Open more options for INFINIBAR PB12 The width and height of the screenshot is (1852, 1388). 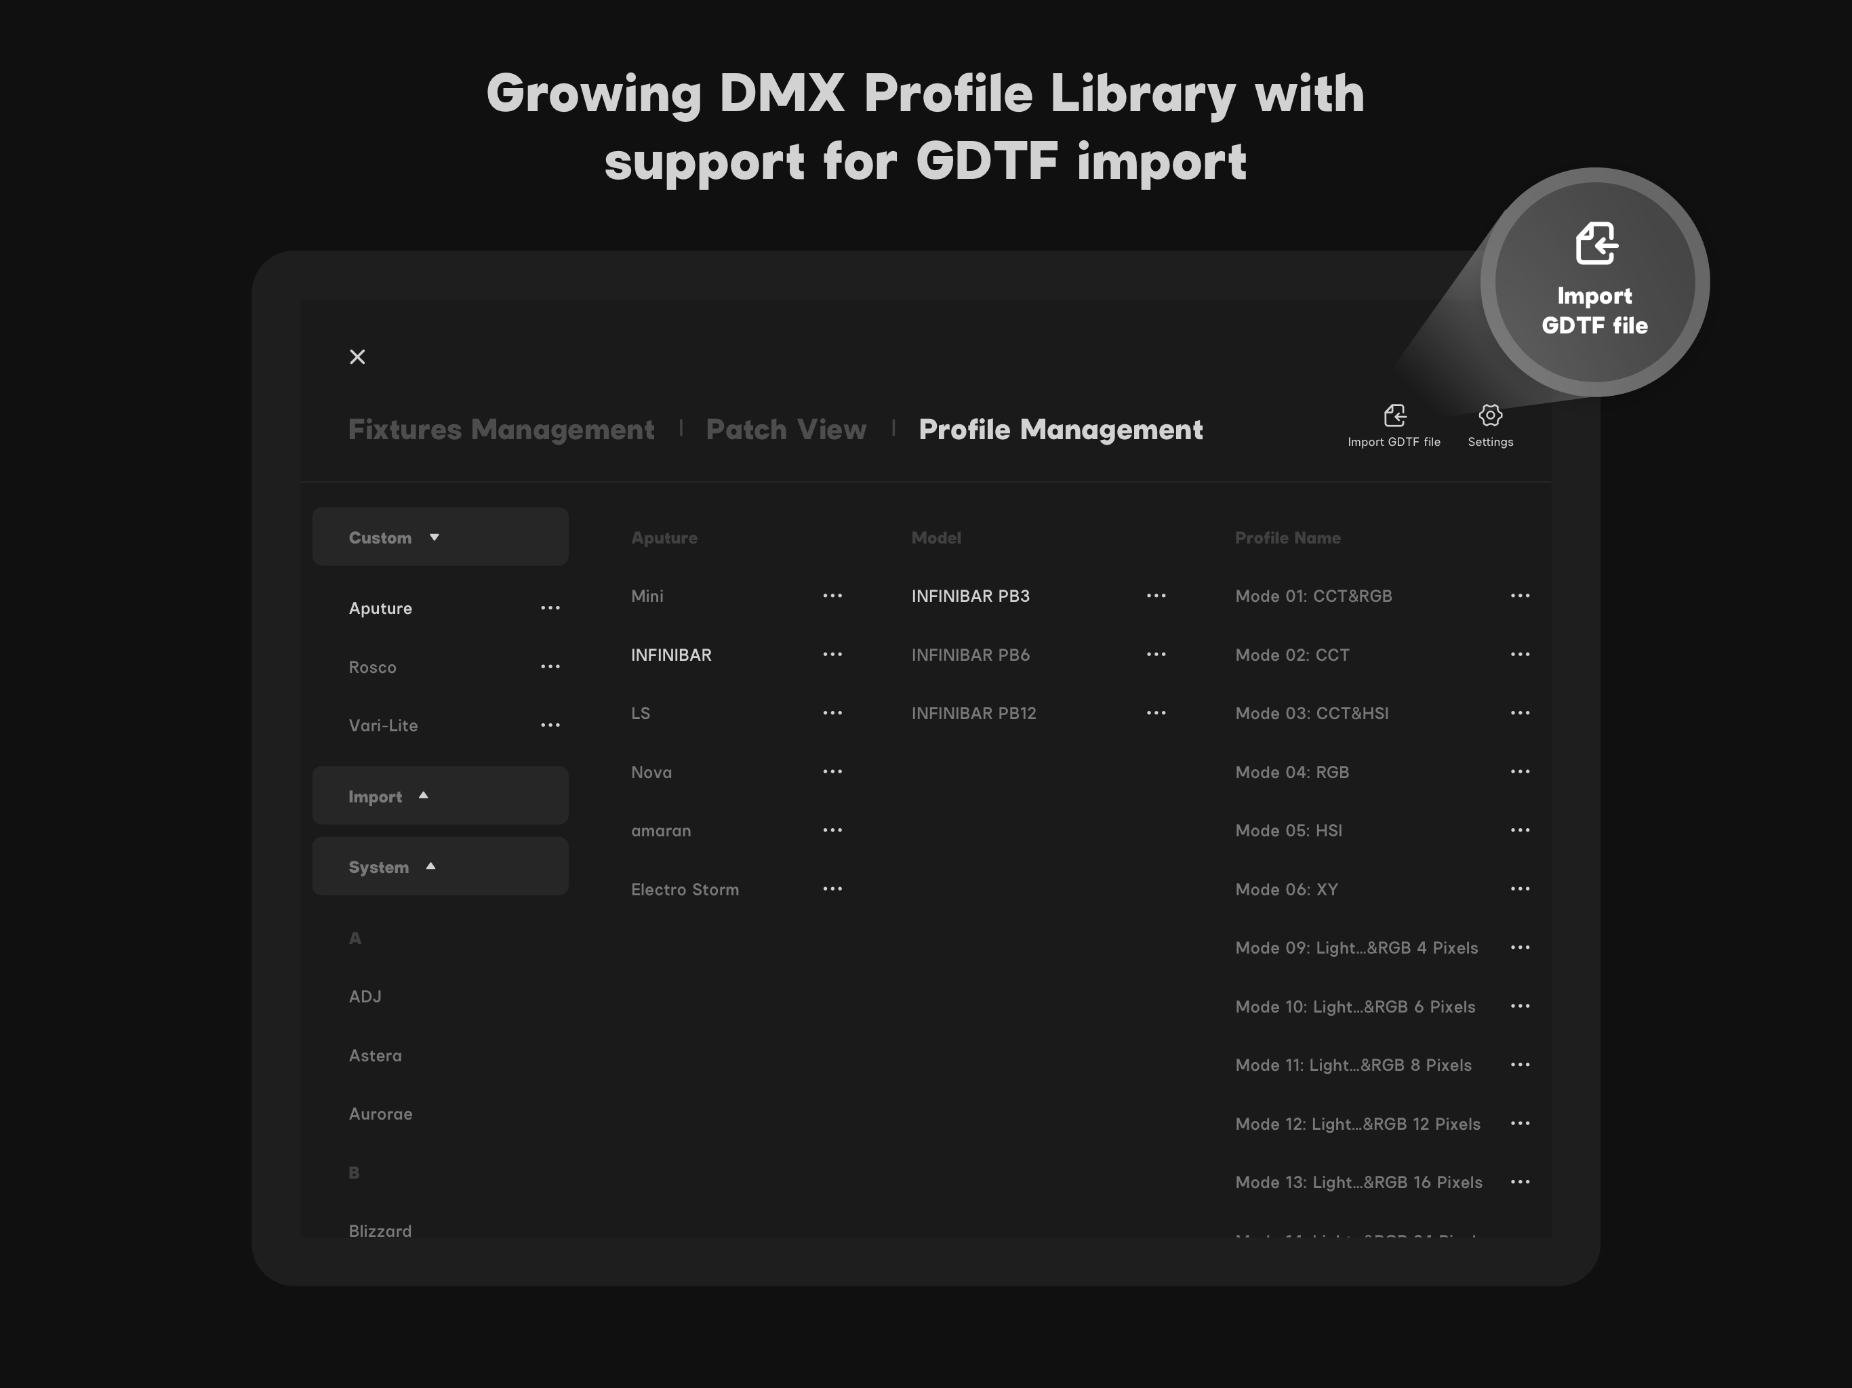1156,713
